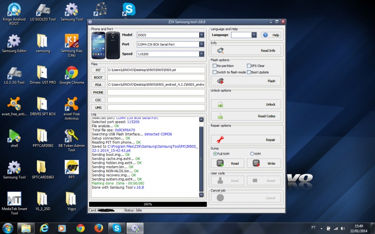Click the 100% progress bar
Screen dimensions: 375x234
(x=148, y=204)
